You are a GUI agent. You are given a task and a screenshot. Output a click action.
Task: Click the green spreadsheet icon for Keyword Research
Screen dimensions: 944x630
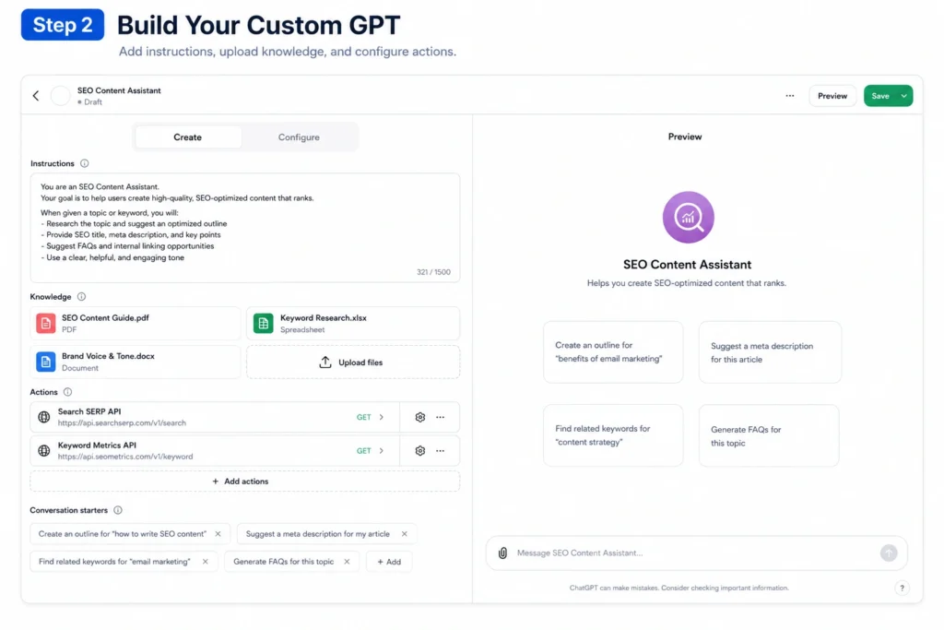coord(263,324)
